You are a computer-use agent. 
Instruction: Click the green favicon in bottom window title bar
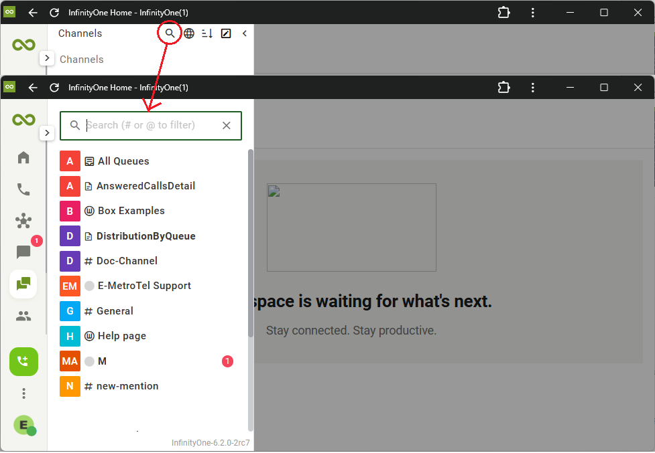click(x=9, y=87)
